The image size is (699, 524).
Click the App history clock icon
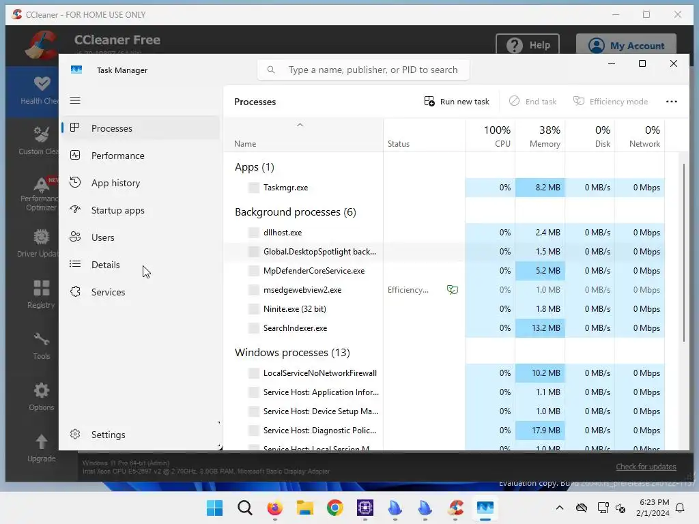click(75, 182)
